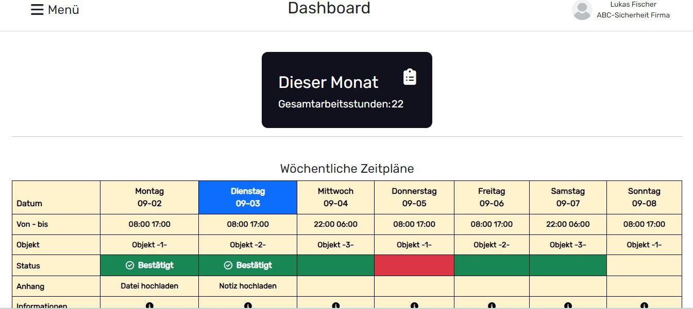Image resolution: width=693 pixels, height=309 pixels.
Task: Select the red status cell for Donnerstag
Action: click(414, 265)
